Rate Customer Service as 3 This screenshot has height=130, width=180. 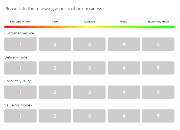click(89, 44)
